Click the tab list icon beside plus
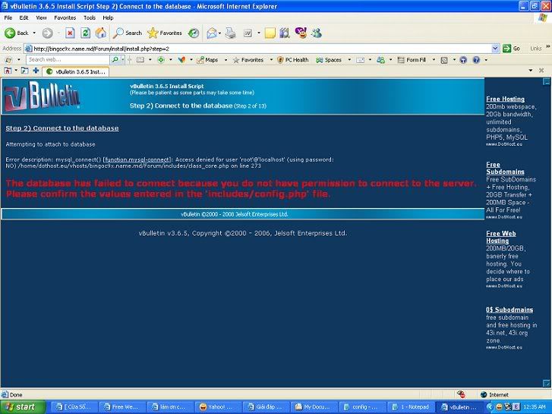This screenshot has width=552, height=414. [x=24, y=71]
